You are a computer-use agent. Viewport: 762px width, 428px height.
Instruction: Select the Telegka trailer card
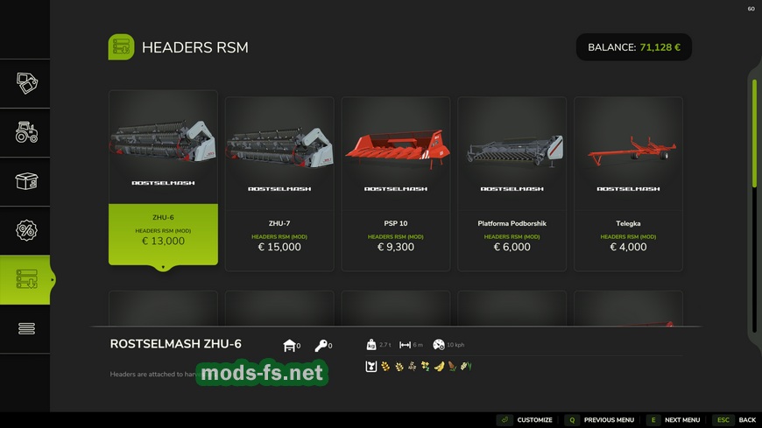[628, 184]
